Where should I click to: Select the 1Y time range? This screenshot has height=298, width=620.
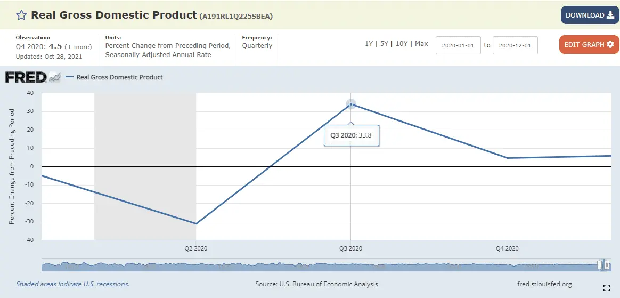pos(369,44)
